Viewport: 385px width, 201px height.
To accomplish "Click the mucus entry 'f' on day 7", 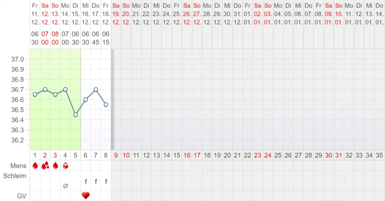I will coord(96,181).
